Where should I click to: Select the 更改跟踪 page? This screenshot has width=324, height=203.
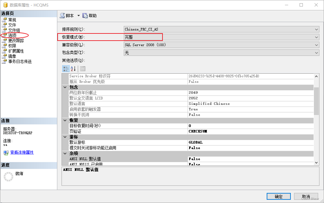(16, 41)
